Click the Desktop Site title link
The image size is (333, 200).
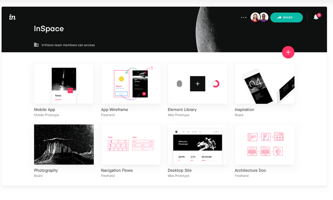pos(179,170)
